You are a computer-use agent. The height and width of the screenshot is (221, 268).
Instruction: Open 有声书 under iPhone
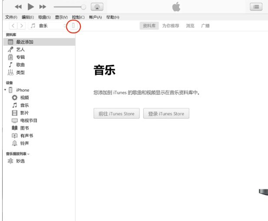pos(39,136)
